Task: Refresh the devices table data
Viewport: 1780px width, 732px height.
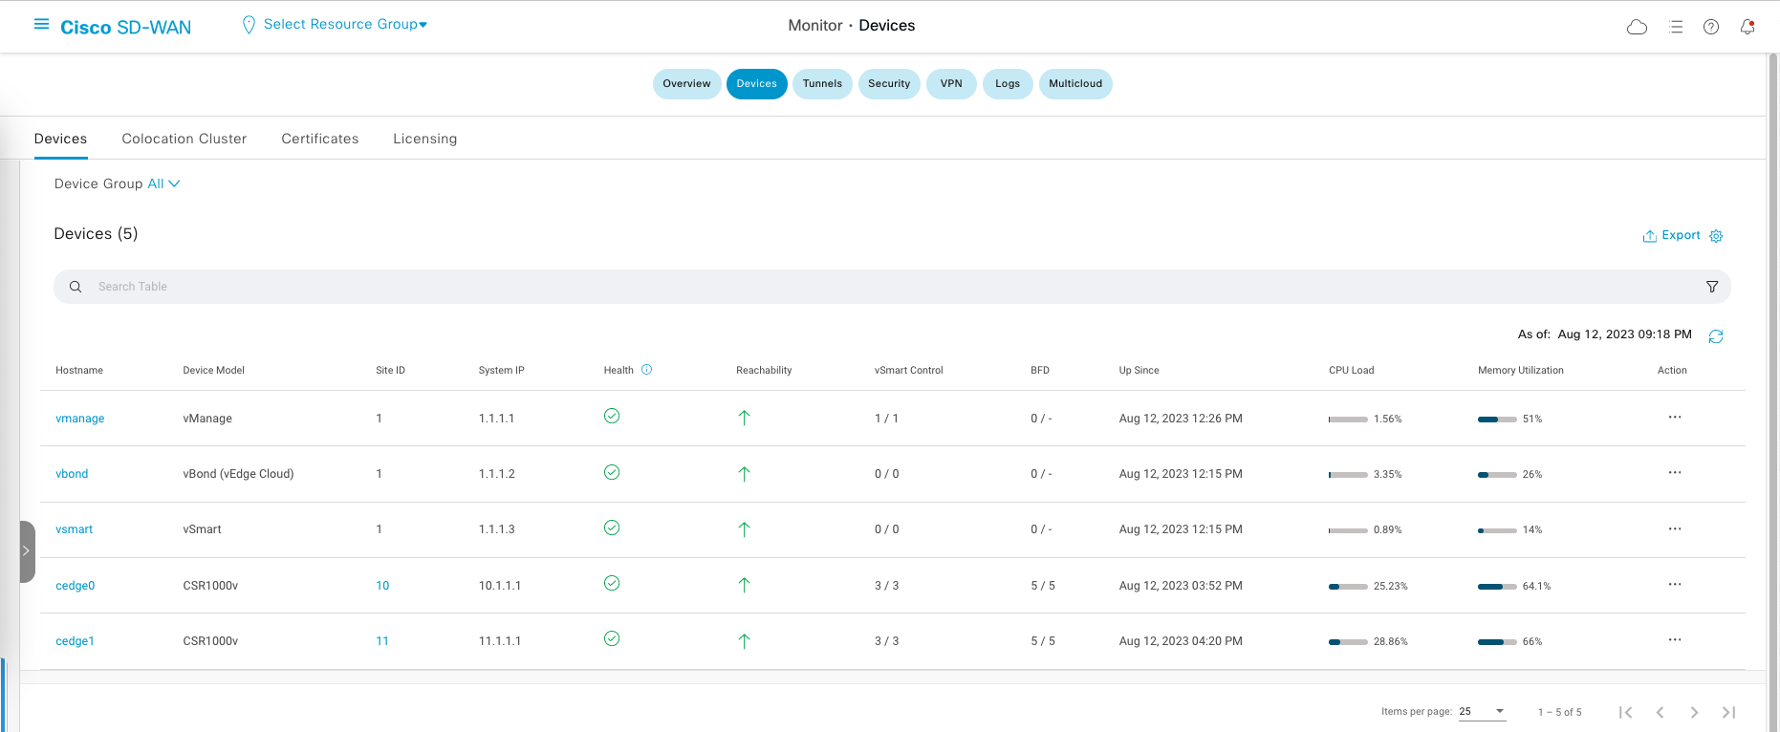Action: tap(1716, 336)
